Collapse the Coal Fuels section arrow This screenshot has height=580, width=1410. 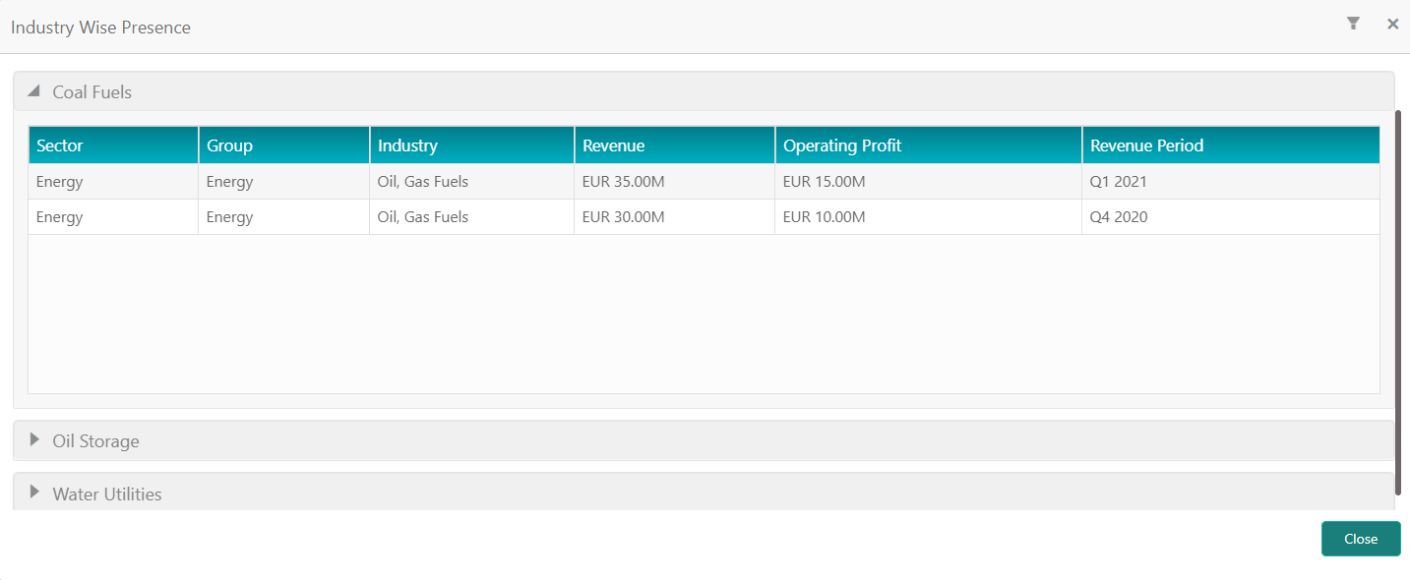[x=34, y=91]
